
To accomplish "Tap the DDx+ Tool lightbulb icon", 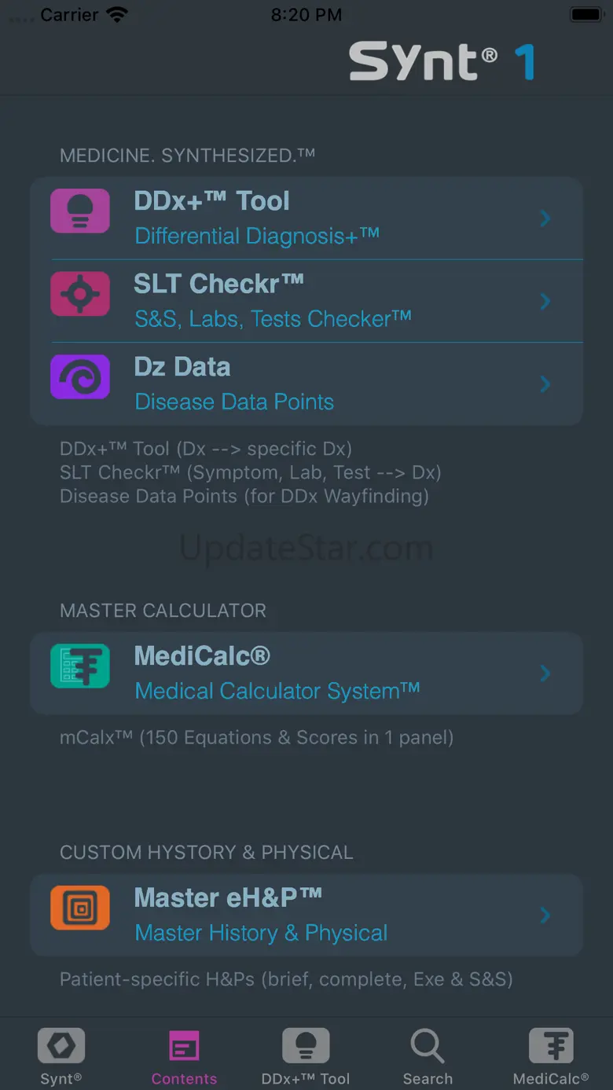I will click(80, 211).
